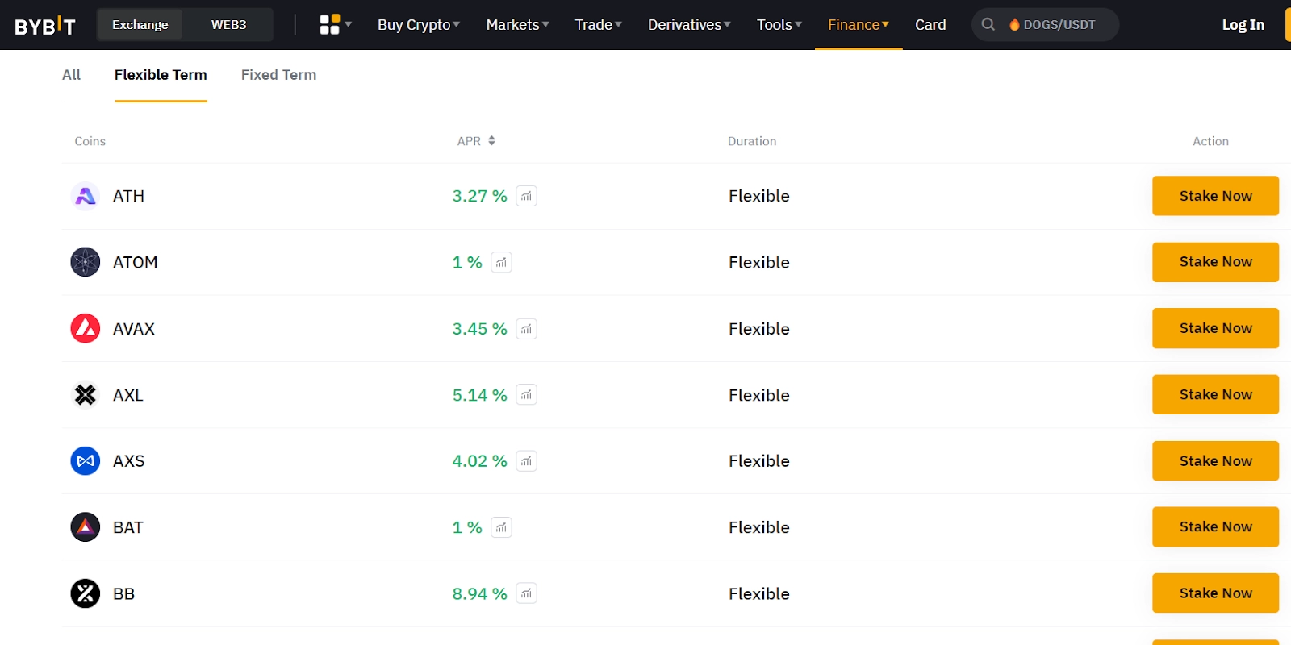1291x645 pixels.
Task: Click the DOGS/USDT search field
Action: click(x=1059, y=25)
